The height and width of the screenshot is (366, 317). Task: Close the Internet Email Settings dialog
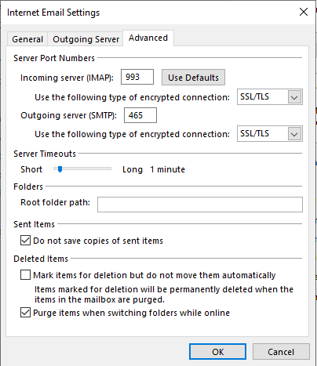coord(304,12)
